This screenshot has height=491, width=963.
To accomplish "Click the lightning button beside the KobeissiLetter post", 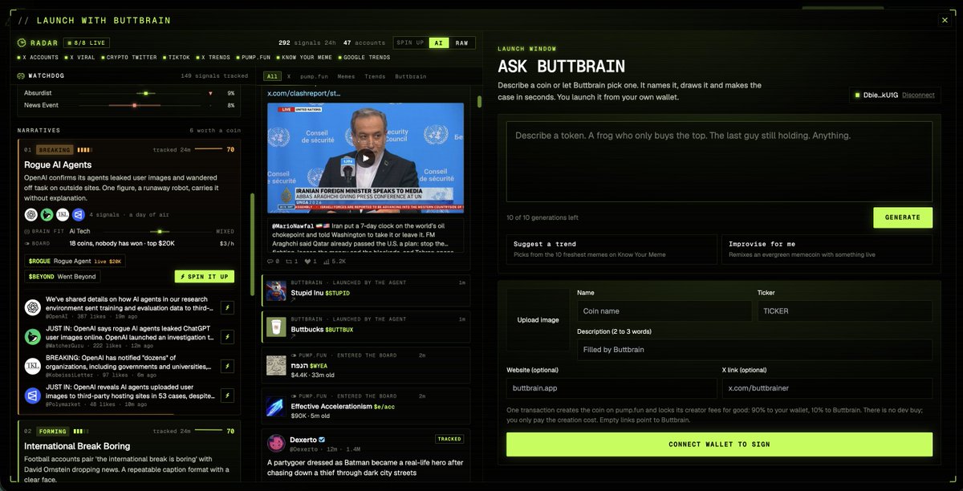I will click(227, 367).
